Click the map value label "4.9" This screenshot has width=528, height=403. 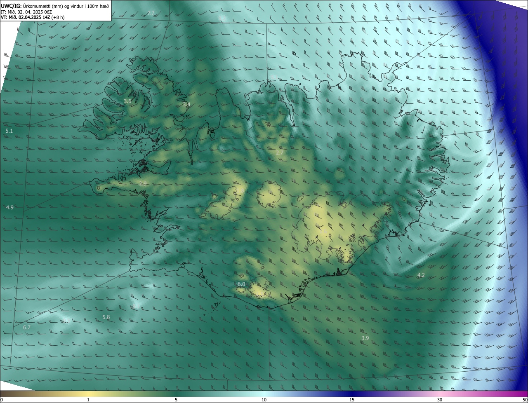pos(10,207)
